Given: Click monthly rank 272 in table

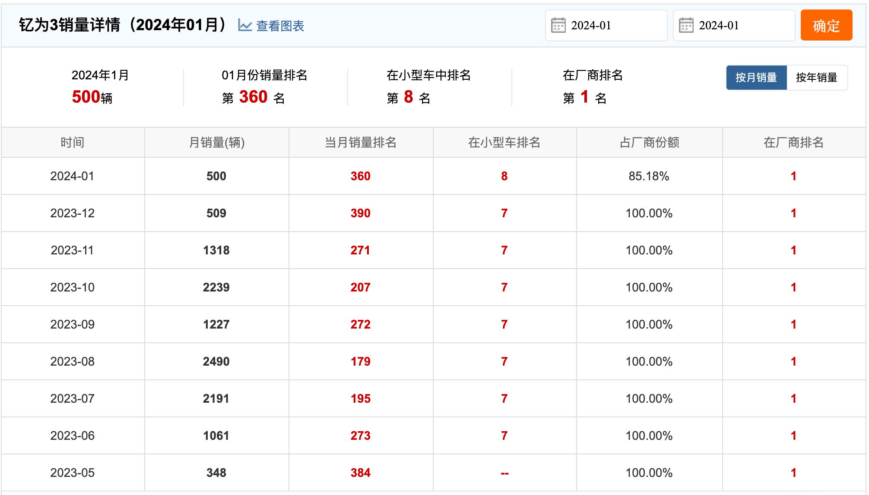Looking at the screenshot, I should point(361,324).
